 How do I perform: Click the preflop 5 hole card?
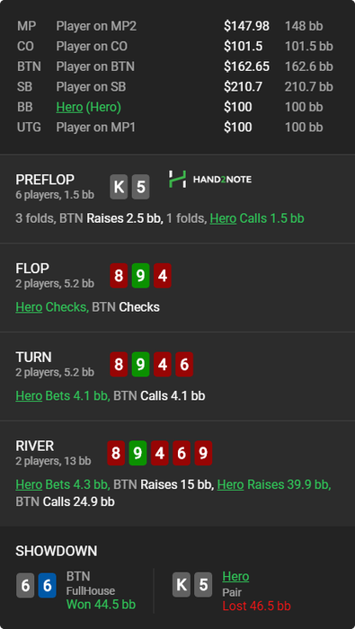[141, 187]
